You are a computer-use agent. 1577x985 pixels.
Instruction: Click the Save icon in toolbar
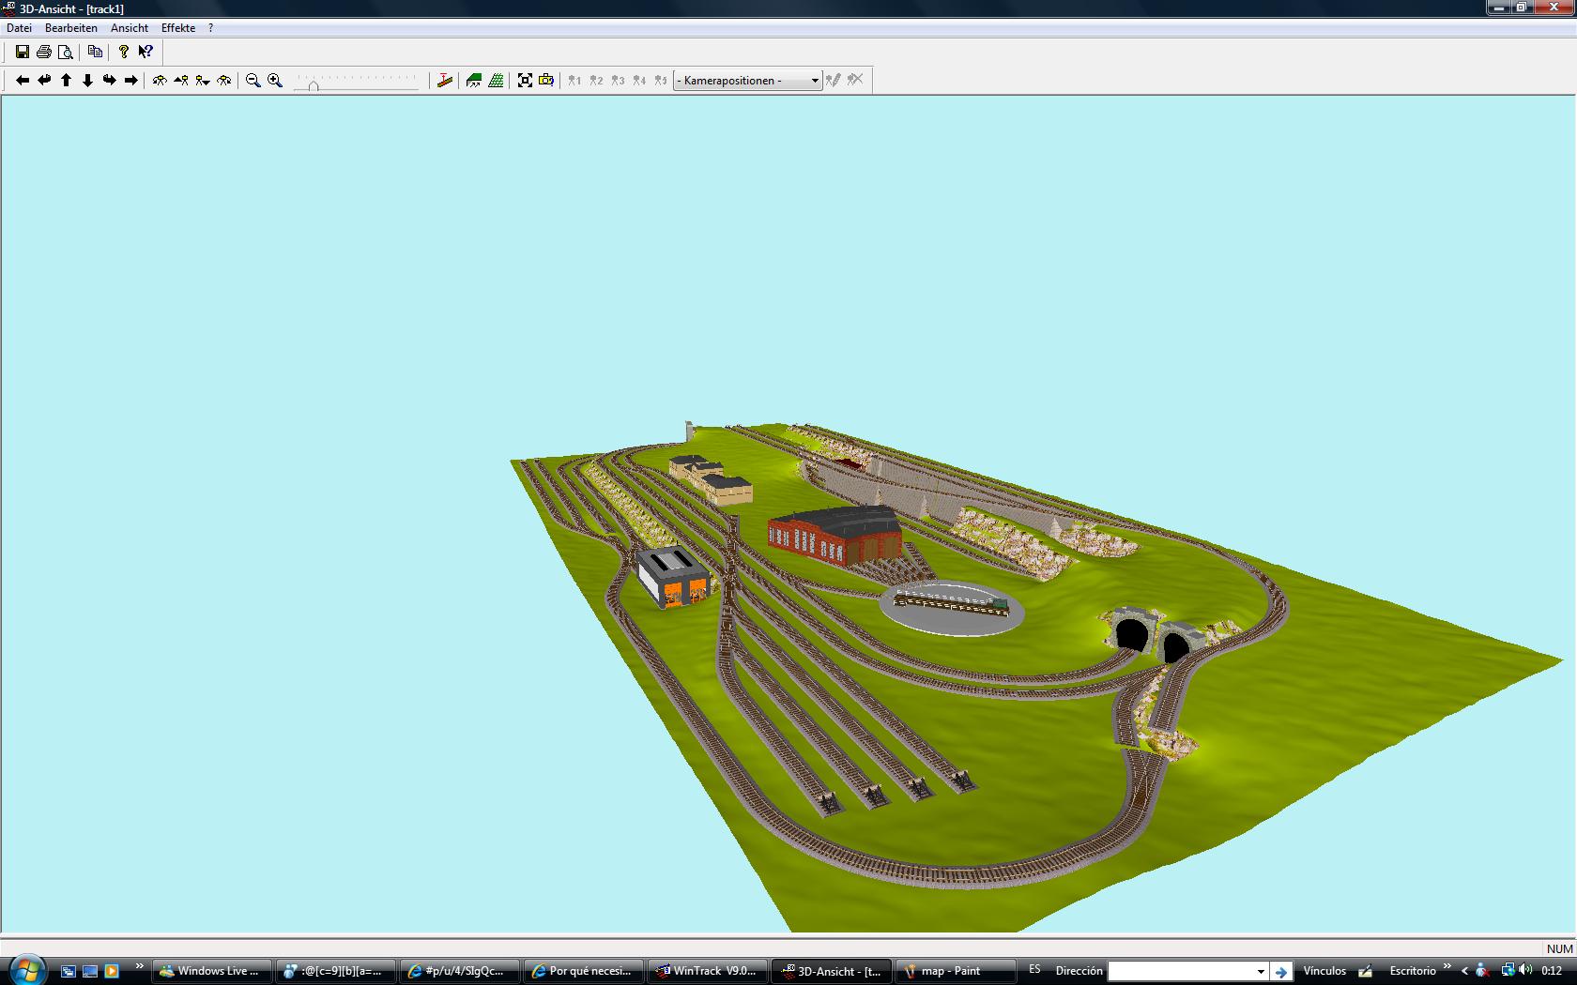[x=23, y=52]
